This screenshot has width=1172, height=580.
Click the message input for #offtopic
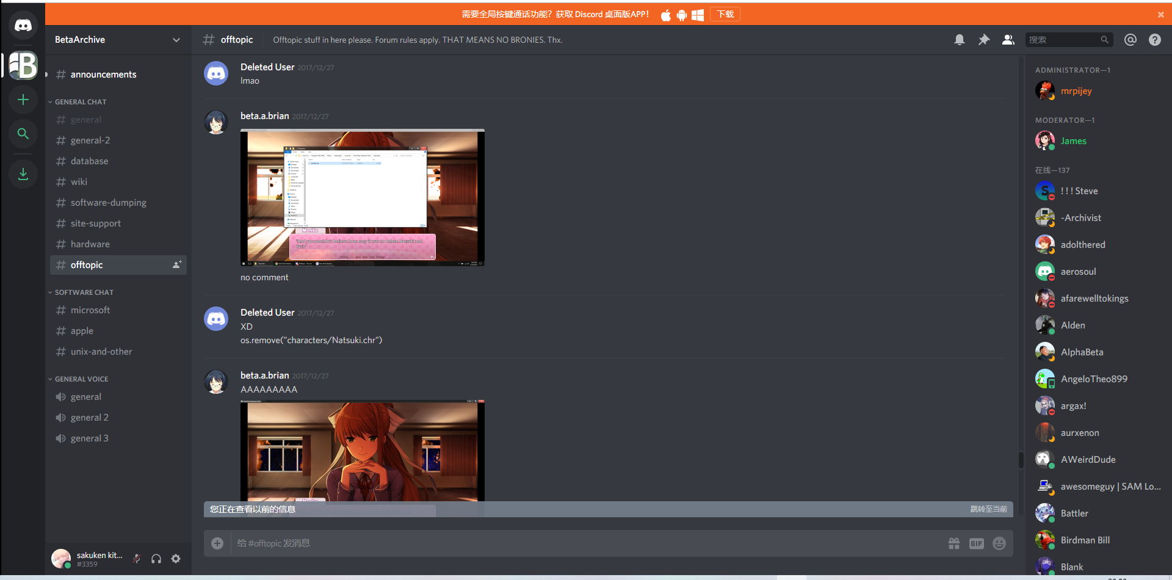[586, 543]
